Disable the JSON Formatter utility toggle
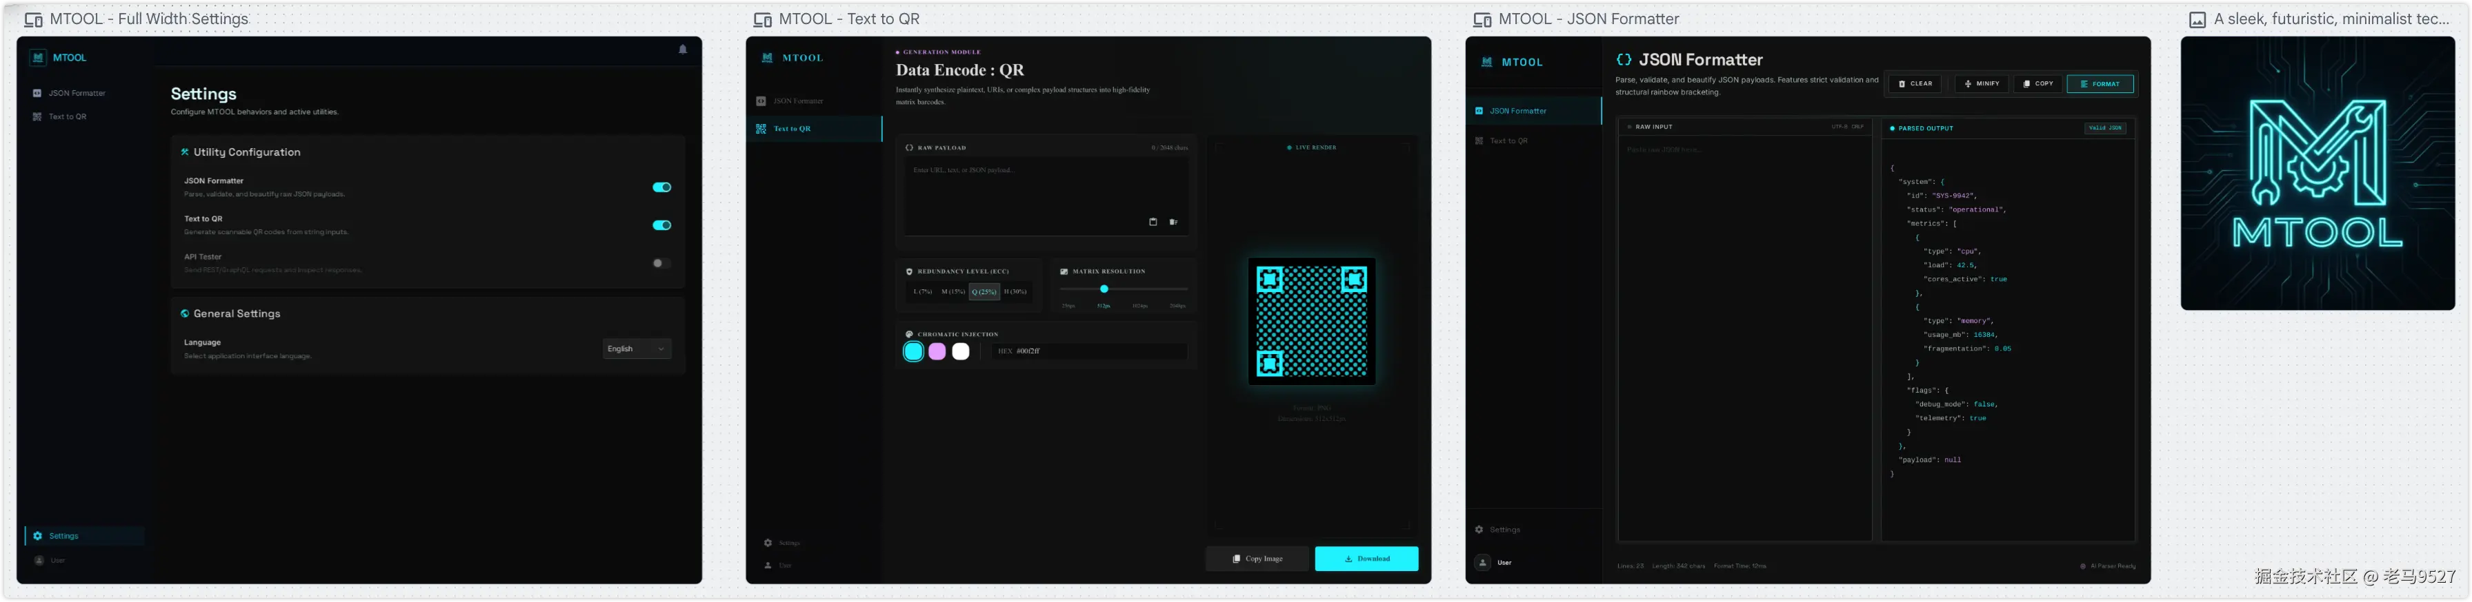 (662, 187)
